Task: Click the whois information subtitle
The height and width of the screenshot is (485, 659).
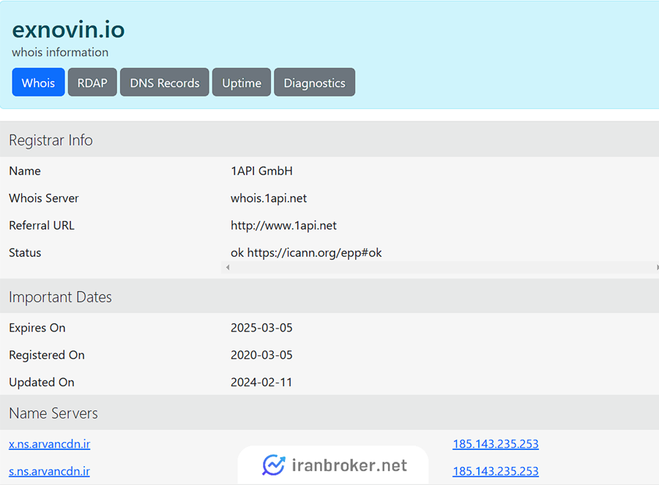Action: (x=60, y=52)
